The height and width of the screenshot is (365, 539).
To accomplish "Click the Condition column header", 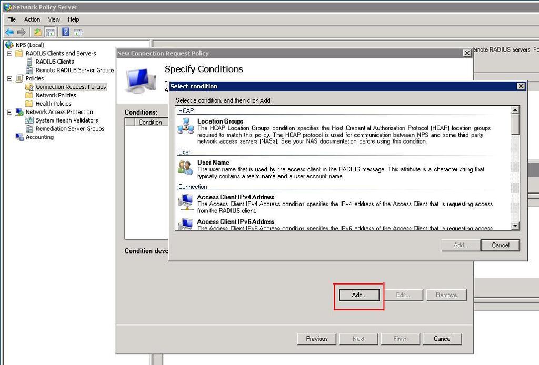I will pyautogui.click(x=150, y=122).
